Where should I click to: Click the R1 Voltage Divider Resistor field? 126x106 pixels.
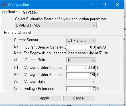pyautogui.click(x=81, y=68)
